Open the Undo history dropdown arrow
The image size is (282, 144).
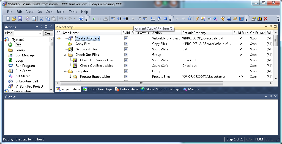point(65,19)
